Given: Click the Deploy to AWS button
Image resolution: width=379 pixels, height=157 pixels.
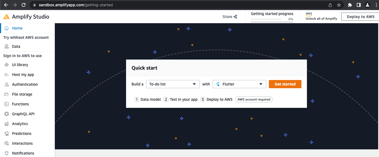Looking at the screenshot, I should click(x=360, y=17).
